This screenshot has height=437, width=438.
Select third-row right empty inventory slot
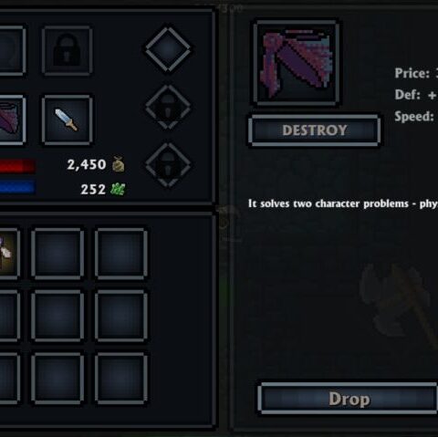tap(121, 379)
